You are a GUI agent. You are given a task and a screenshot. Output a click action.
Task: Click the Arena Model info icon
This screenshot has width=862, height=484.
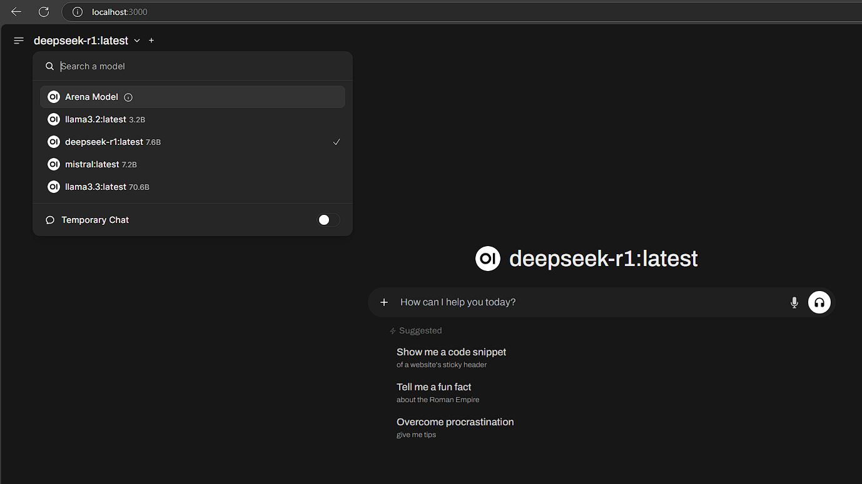pos(128,97)
